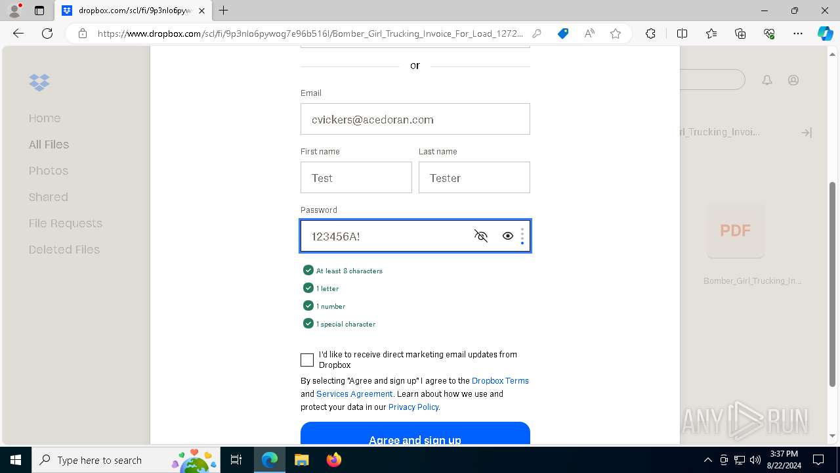Open File Requests in sidebar

coord(66,223)
